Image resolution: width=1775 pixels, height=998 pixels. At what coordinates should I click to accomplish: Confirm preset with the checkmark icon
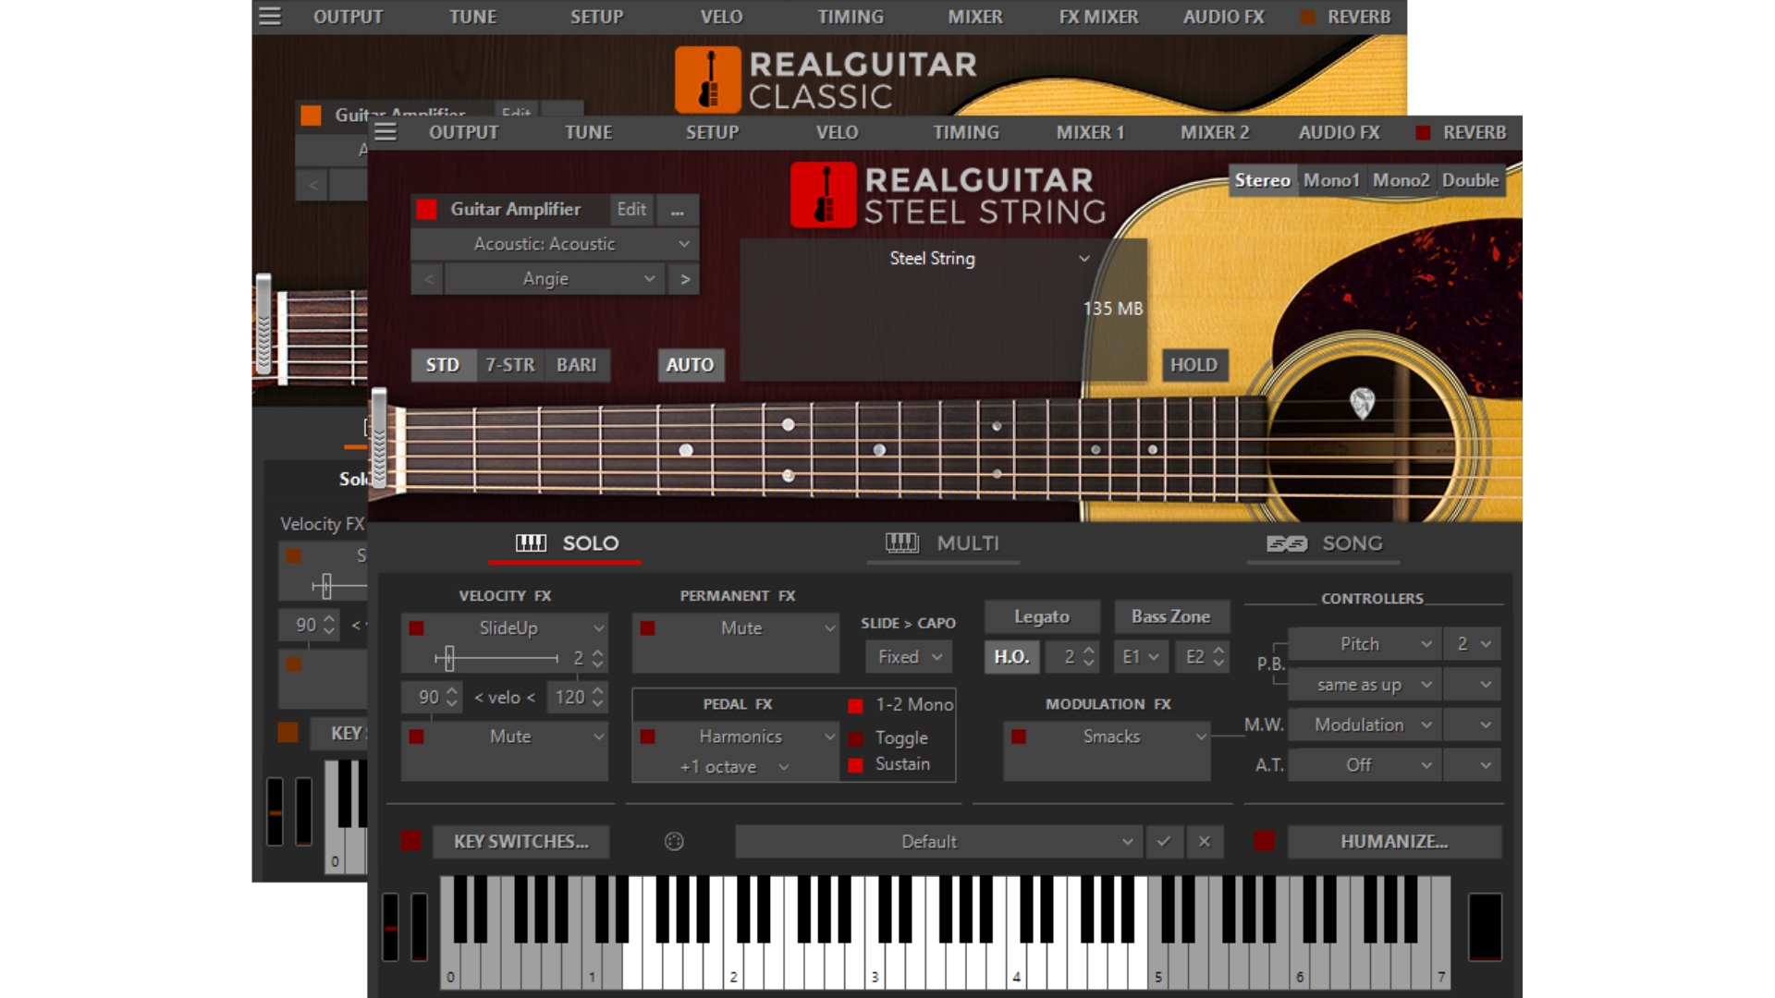tap(1164, 841)
